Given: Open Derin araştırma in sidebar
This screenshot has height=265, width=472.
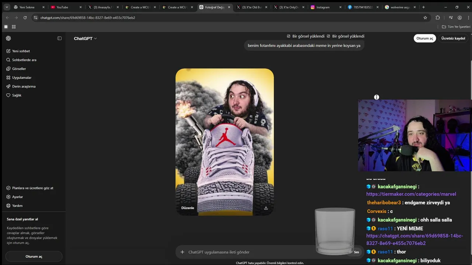Looking at the screenshot, I should (x=34, y=86).
